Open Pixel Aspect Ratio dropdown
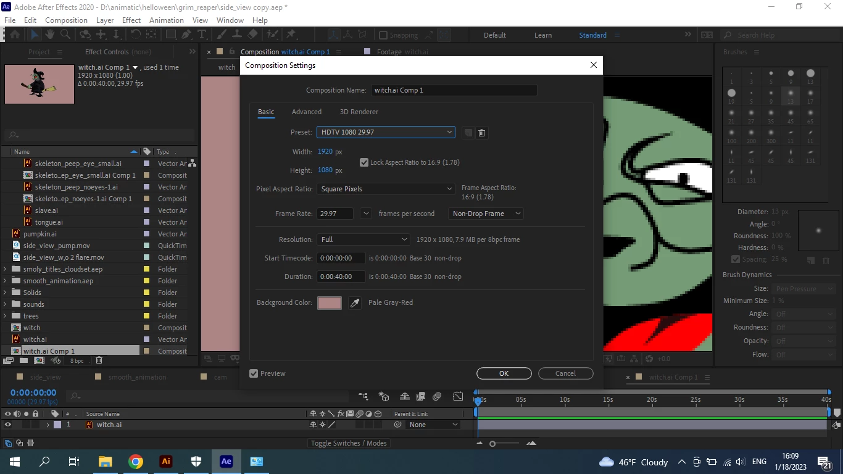 click(x=386, y=189)
